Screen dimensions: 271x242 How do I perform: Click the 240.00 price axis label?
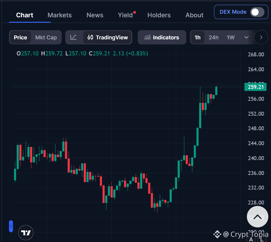(x=256, y=158)
